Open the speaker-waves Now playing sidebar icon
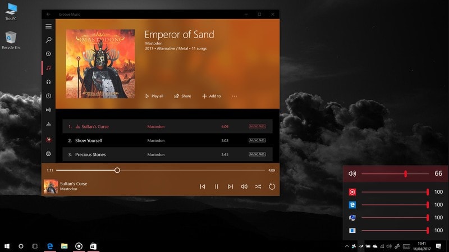449x252 pixels. point(48,110)
